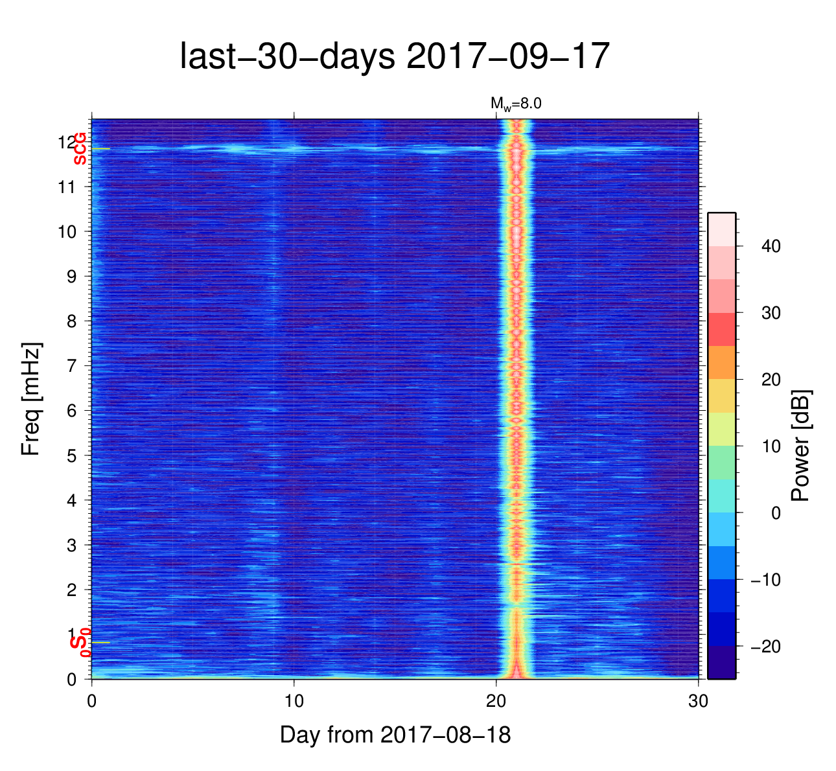This screenshot has width=836, height=771.
Task: Click the faint vertical band near day 9
Action: tap(274, 389)
